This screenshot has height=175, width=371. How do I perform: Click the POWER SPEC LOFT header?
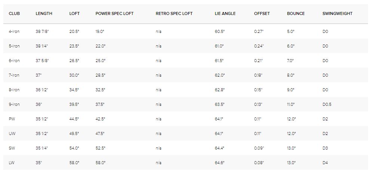point(114,13)
